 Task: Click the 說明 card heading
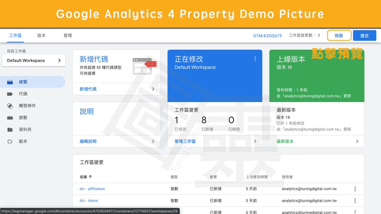coord(87,112)
